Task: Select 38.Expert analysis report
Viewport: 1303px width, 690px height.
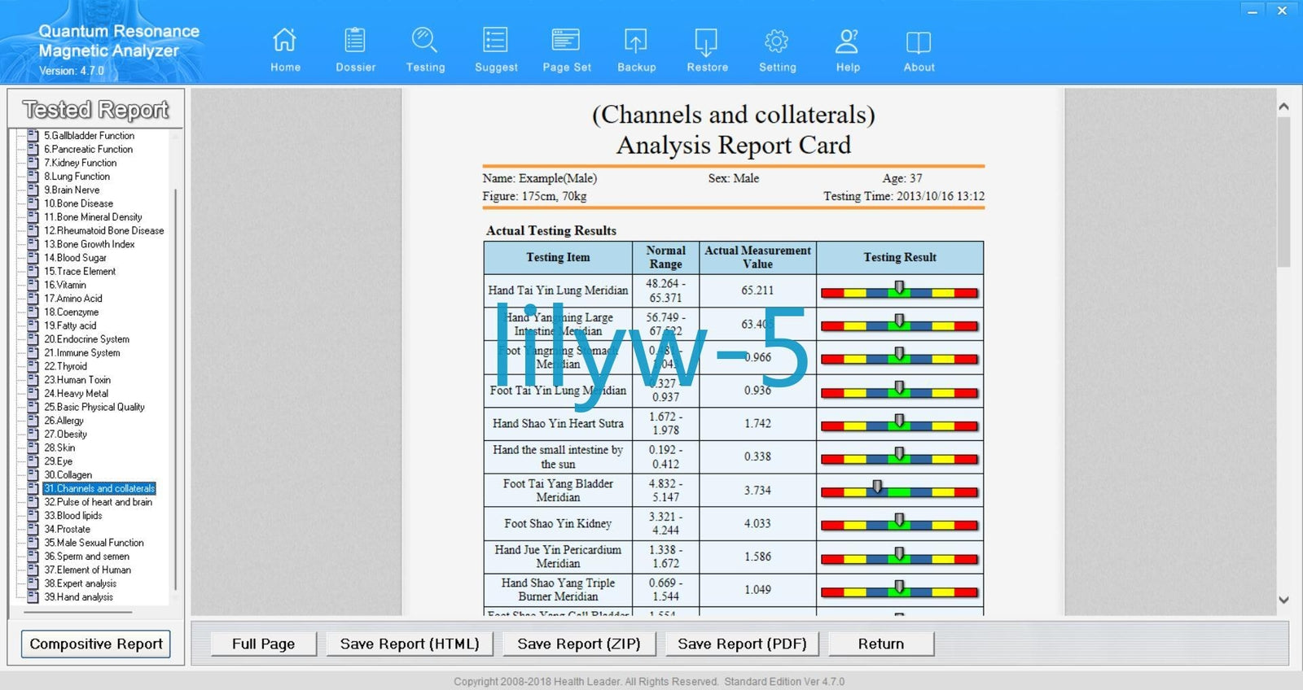Action: click(80, 583)
